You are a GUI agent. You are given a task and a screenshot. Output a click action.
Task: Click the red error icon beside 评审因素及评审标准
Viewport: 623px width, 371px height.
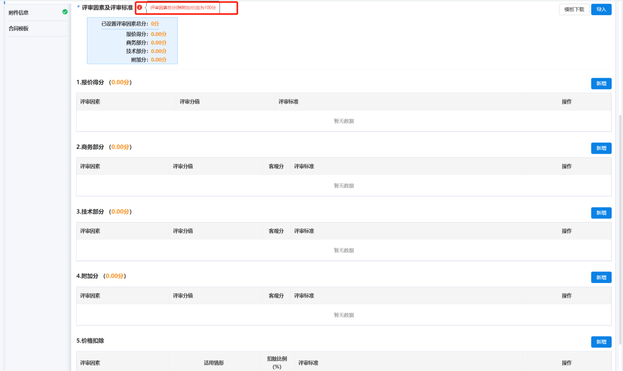139,8
